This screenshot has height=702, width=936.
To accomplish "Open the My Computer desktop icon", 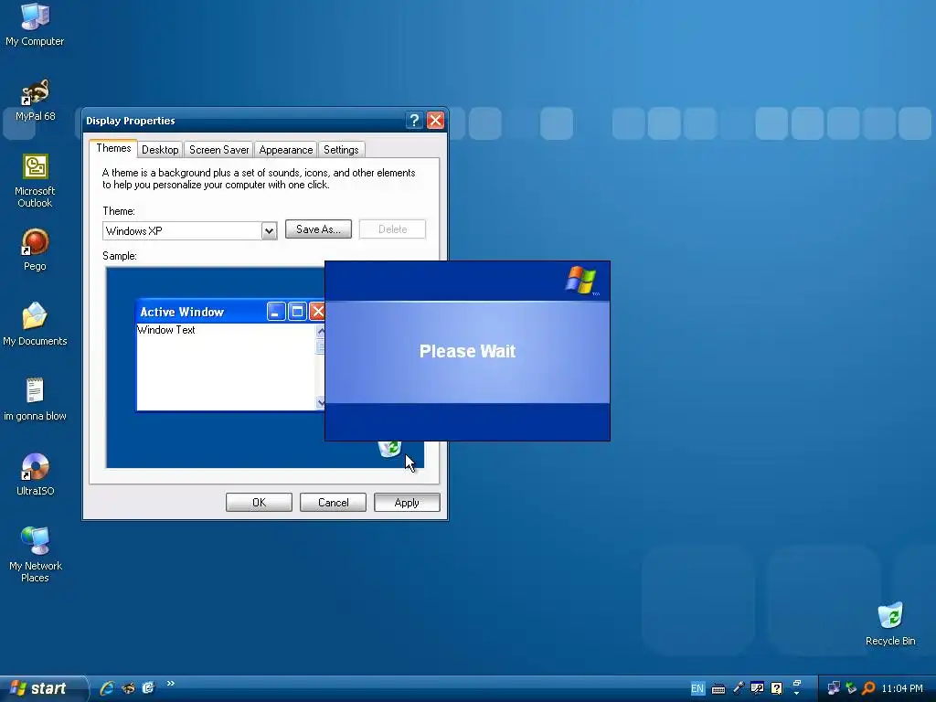I will coord(35,24).
